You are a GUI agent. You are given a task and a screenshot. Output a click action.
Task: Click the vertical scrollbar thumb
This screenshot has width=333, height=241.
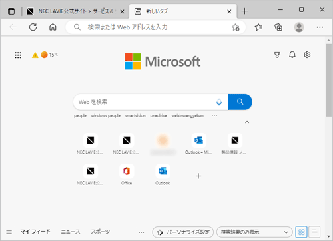click(328, 80)
